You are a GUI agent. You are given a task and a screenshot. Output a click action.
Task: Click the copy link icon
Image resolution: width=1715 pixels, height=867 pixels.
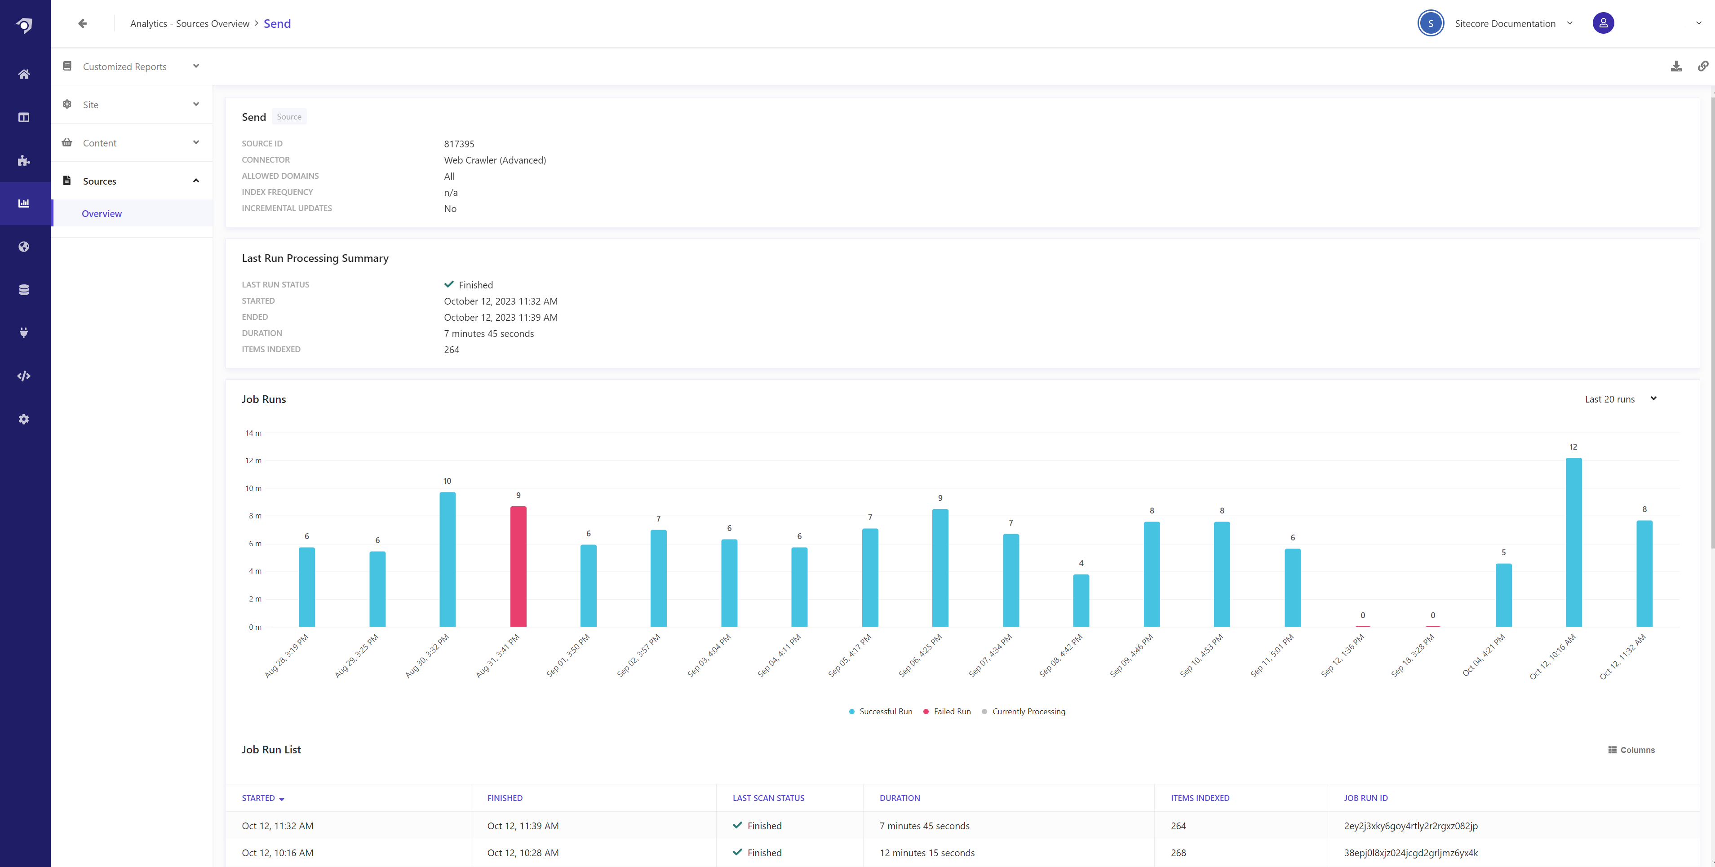[x=1703, y=66]
